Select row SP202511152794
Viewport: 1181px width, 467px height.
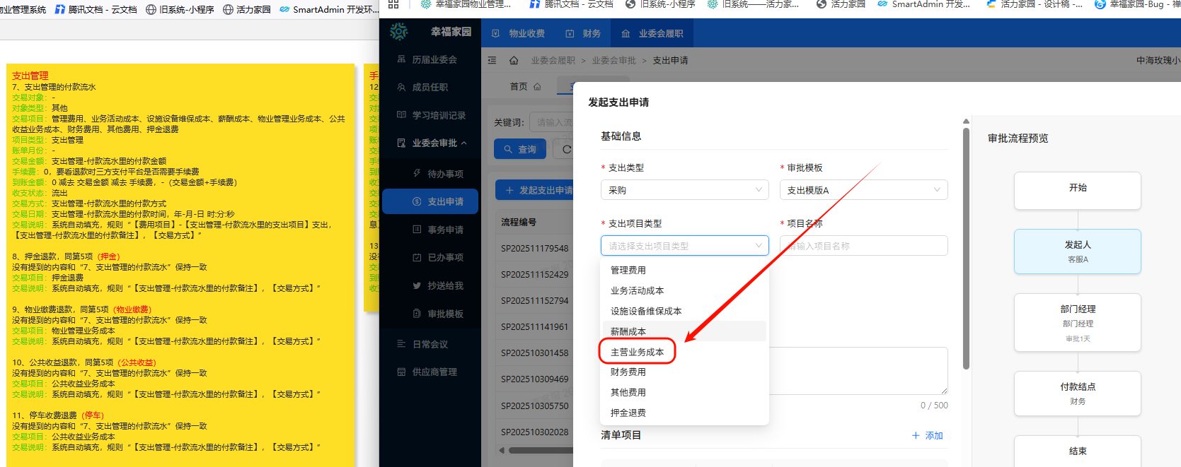pos(534,300)
